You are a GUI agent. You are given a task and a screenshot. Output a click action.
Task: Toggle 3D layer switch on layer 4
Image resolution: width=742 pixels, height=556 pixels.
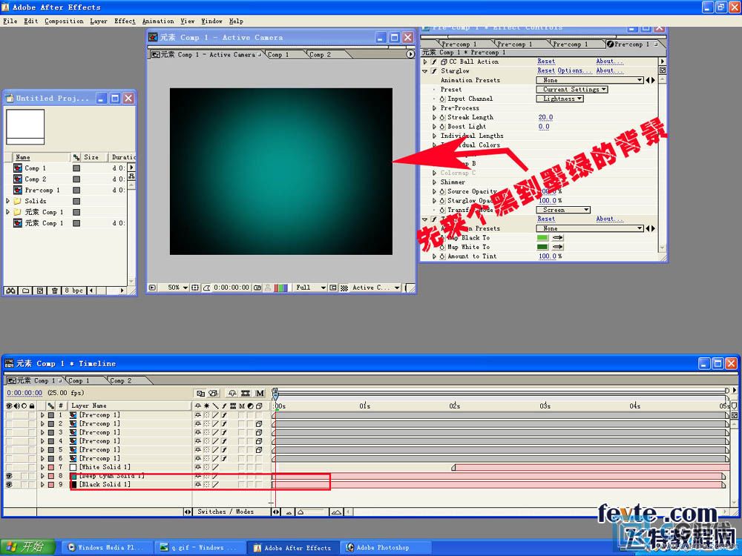[259, 441]
